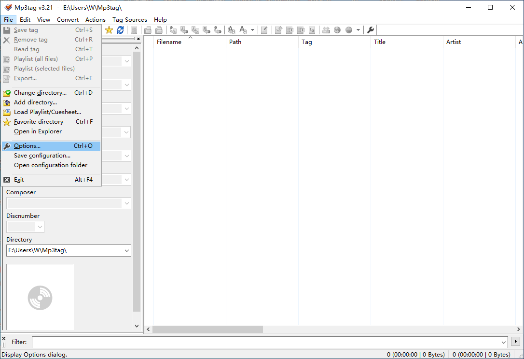Viewport: 524px width, 359px height.
Task: Click the Artist column header
Action: pos(480,42)
